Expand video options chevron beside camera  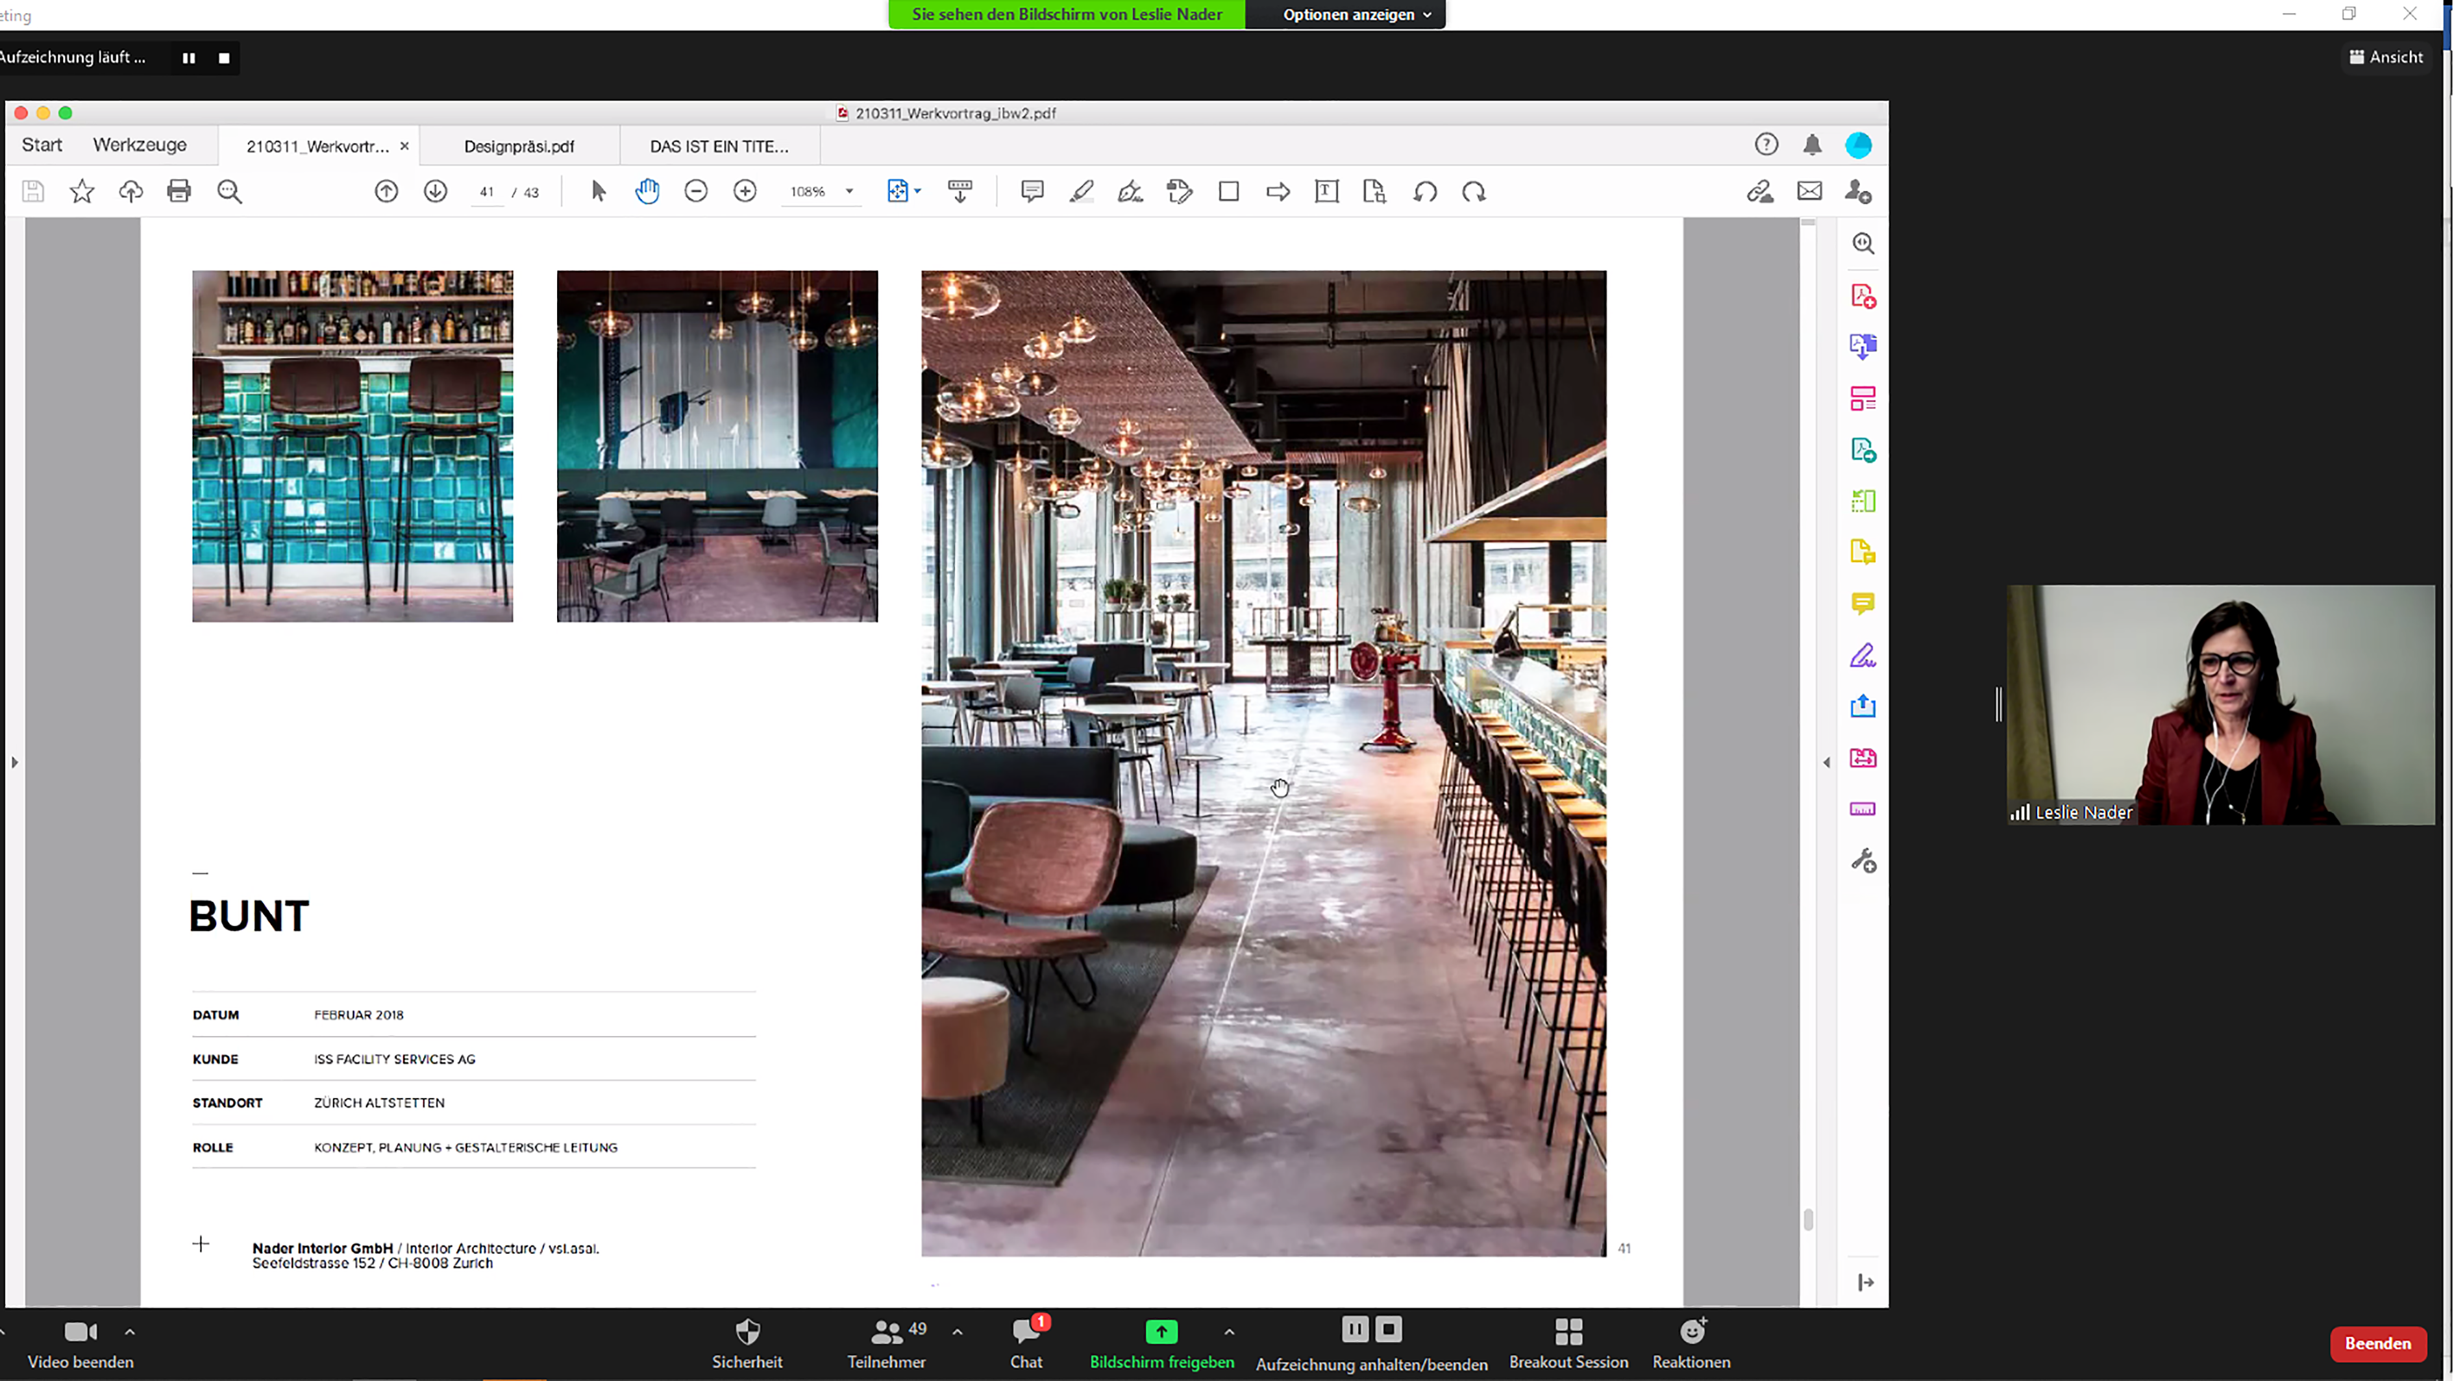click(x=130, y=1332)
